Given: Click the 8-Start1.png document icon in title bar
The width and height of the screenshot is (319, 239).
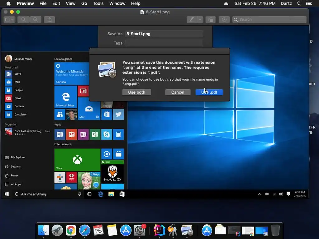Looking at the screenshot, I should point(142,12).
